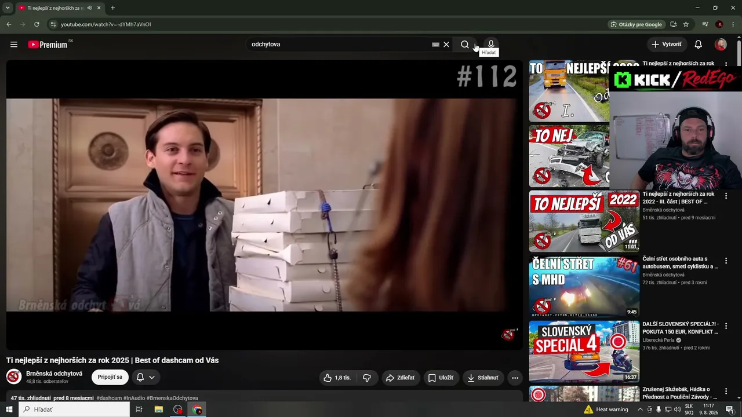Reload the page

37,24
